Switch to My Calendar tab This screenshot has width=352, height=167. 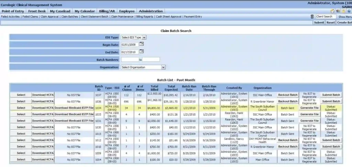point(85,11)
